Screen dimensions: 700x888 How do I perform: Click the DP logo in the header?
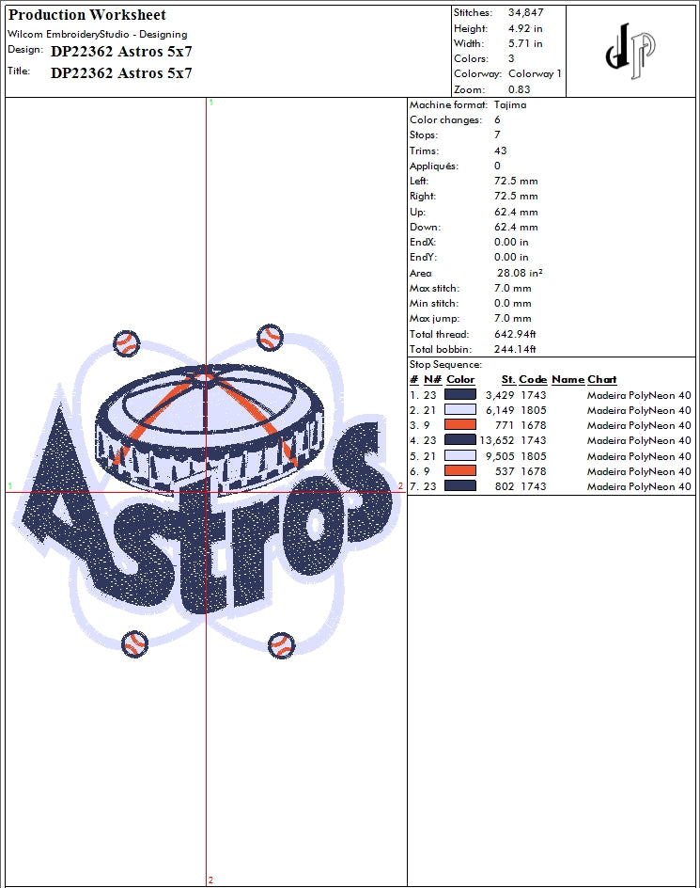630,51
